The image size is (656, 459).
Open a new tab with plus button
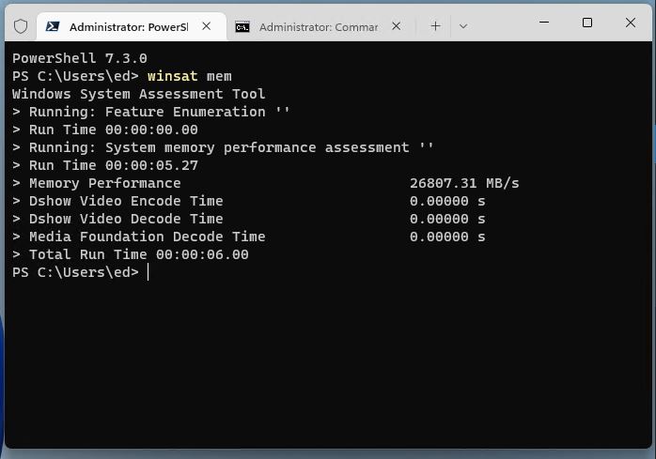tap(435, 26)
